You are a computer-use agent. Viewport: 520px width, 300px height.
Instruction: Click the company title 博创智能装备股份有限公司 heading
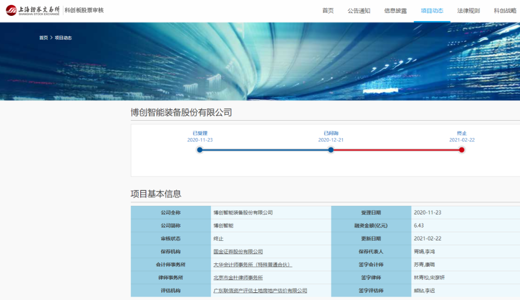pyautogui.click(x=181, y=112)
